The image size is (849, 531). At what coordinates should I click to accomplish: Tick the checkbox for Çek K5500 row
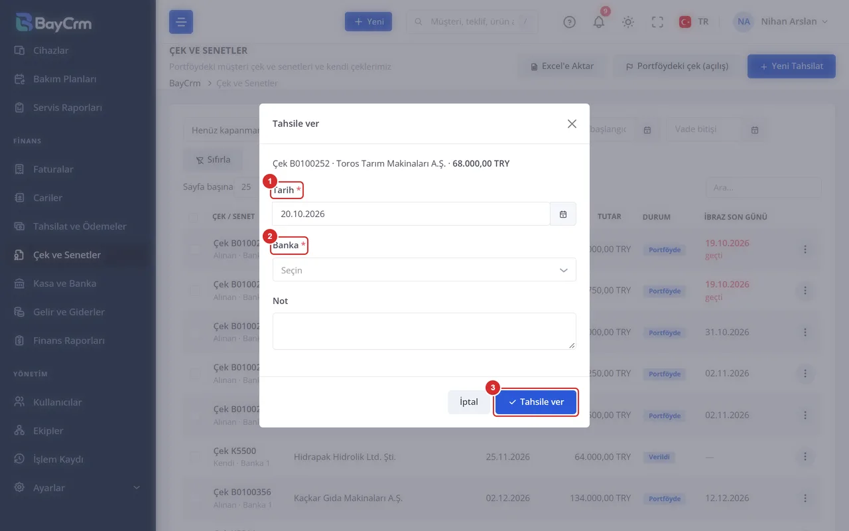[194, 457]
